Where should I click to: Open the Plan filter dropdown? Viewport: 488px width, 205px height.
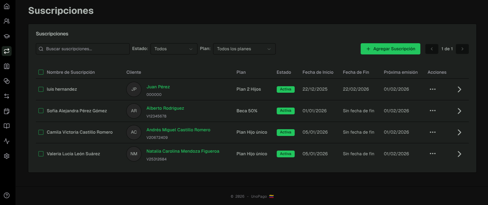tap(244, 49)
